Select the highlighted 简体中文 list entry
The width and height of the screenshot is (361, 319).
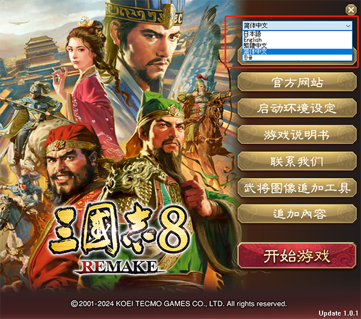(297, 52)
